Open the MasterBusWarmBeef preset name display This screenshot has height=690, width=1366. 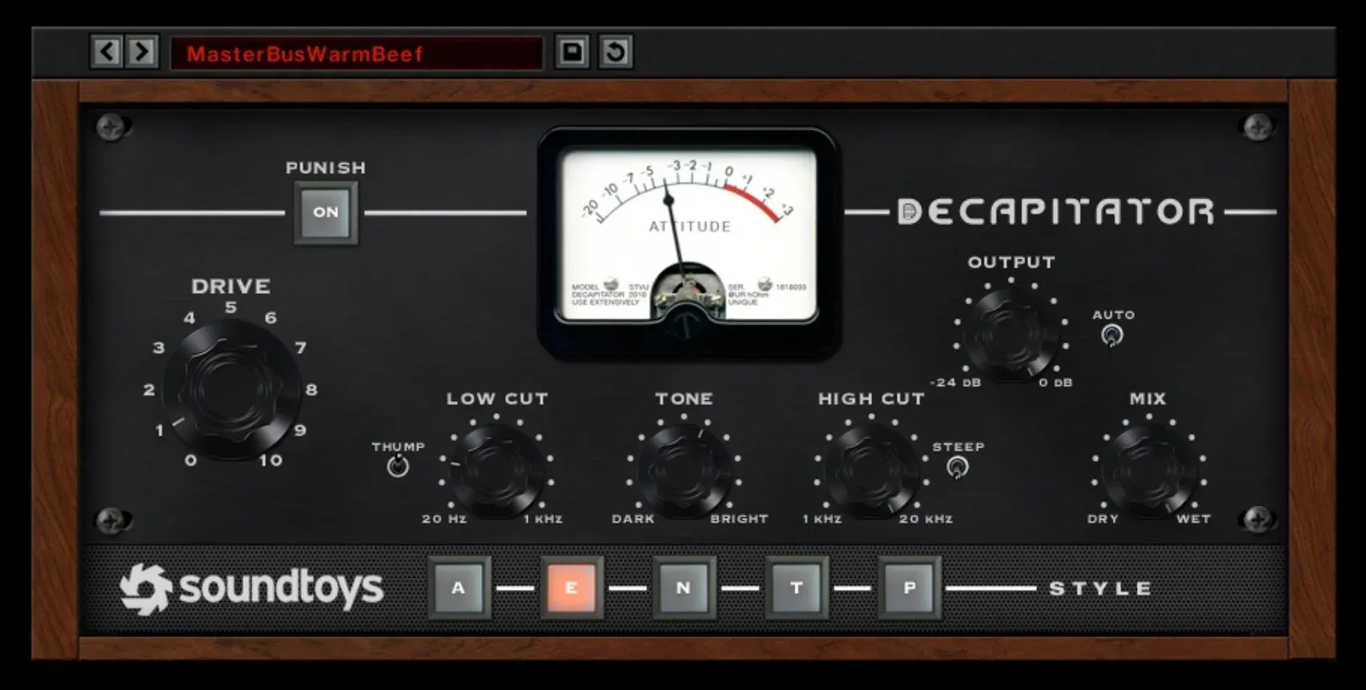[356, 54]
